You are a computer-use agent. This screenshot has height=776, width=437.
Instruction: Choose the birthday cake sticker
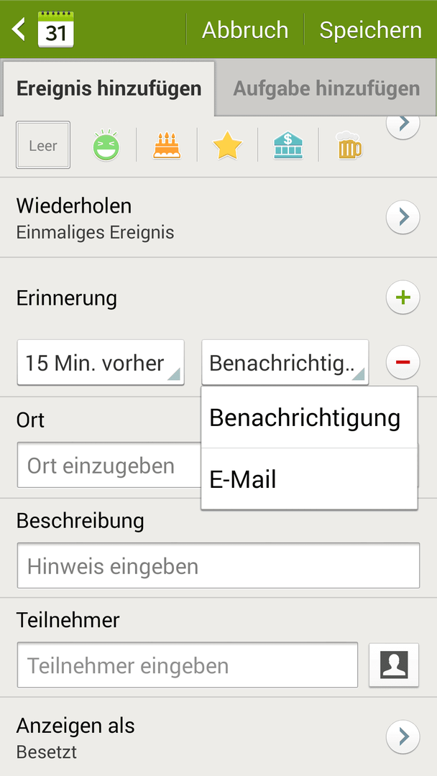[x=167, y=146]
